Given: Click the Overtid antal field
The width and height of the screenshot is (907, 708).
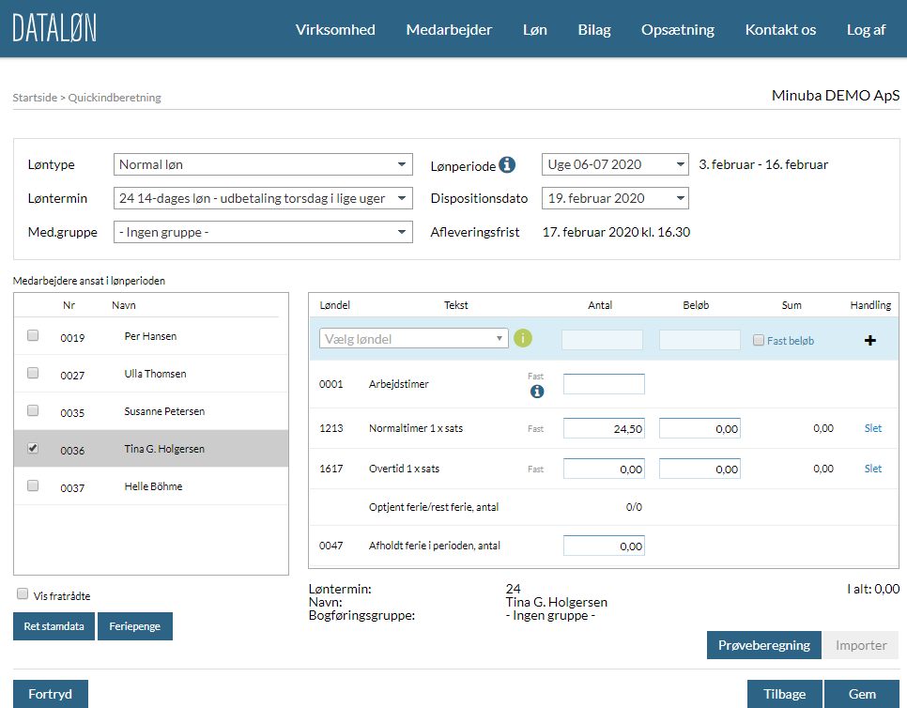Looking at the screenshot, I should click(604, 469).
